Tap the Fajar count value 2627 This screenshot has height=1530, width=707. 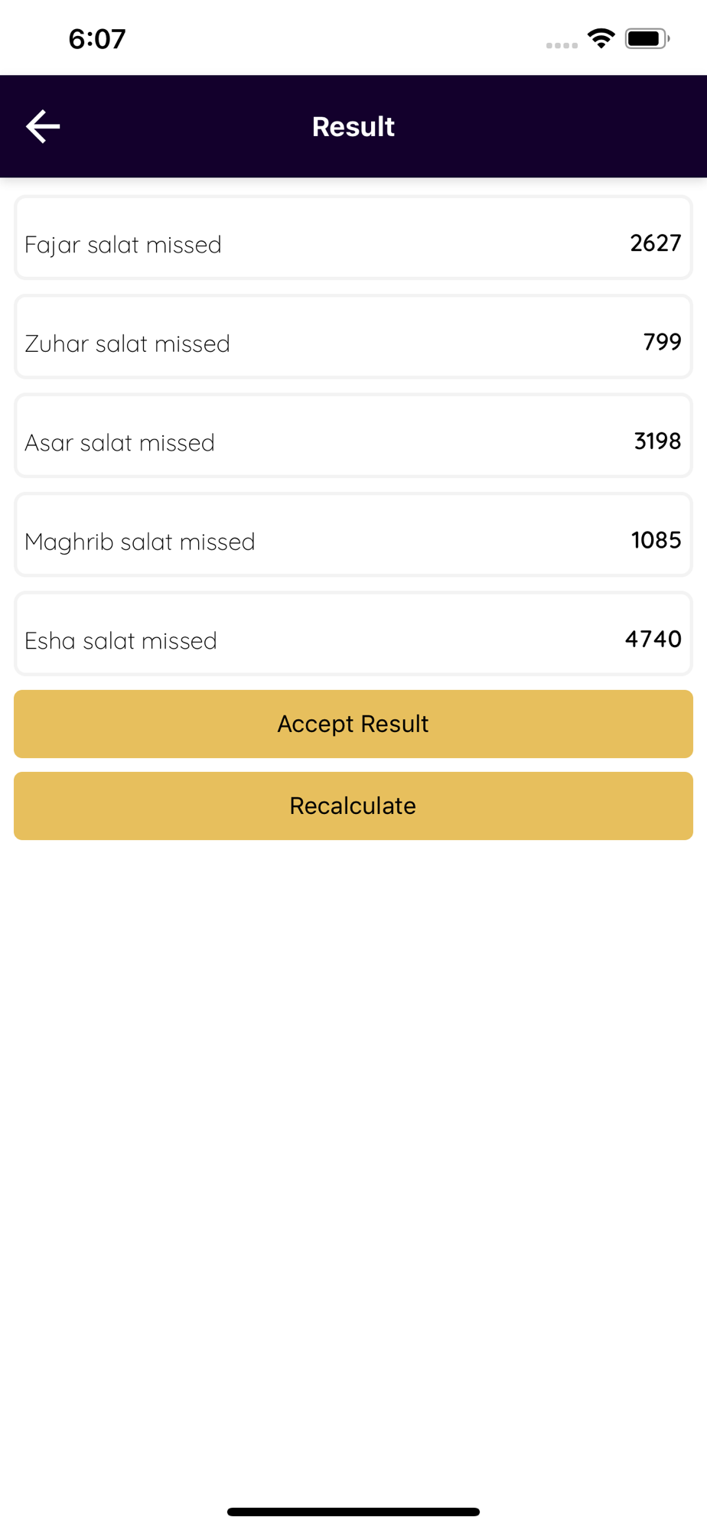[x=656, y=243]
